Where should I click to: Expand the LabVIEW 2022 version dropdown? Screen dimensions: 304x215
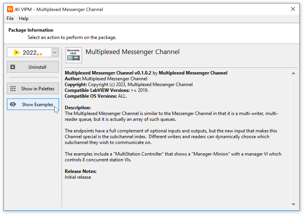(x=55, y=52)
